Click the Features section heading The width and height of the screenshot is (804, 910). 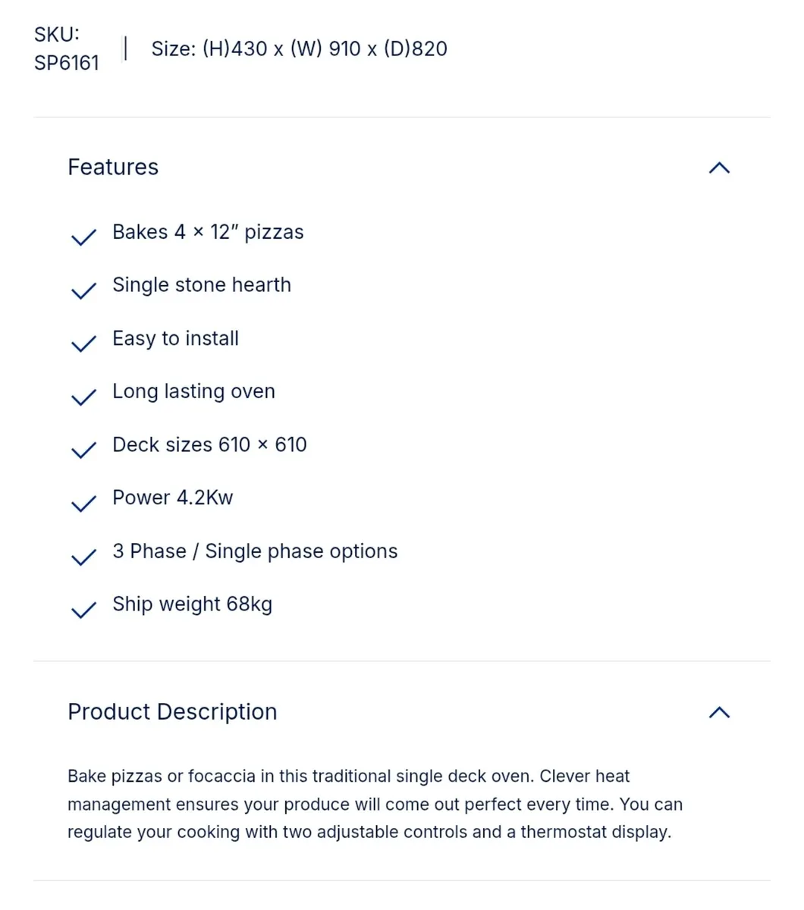point(113,167)
